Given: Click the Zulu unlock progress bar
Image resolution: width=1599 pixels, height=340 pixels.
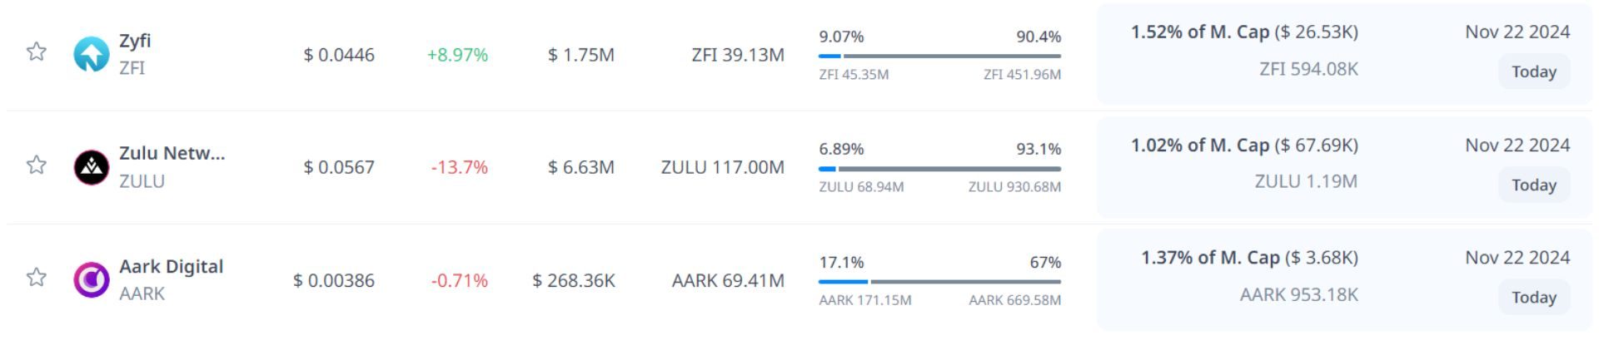Looking at the screenshot, I should [x=939, y=169].
